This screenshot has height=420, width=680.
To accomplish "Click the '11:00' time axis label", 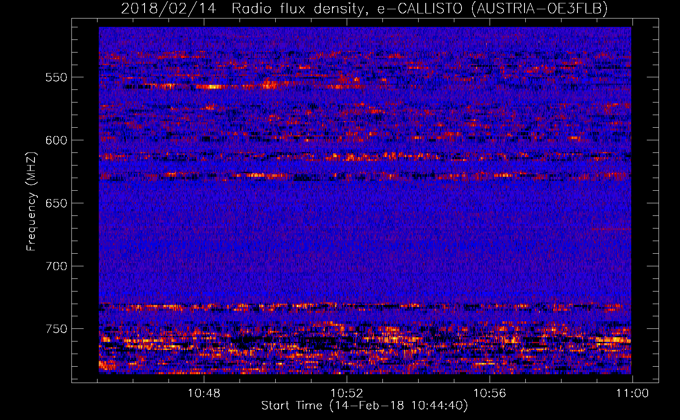I will click(633, 394).
